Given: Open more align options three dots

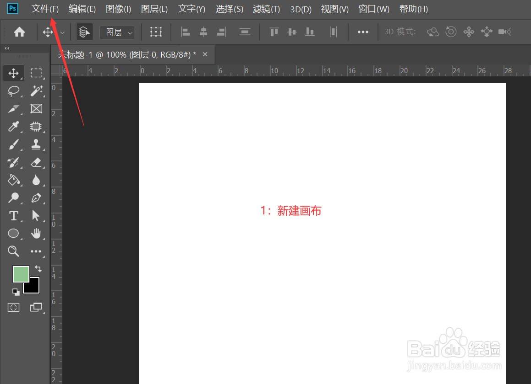Looking at the screenshot, I should coord(363,32).
